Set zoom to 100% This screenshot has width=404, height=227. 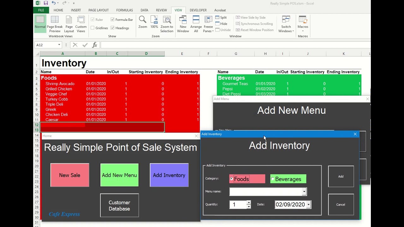point(154,22)
